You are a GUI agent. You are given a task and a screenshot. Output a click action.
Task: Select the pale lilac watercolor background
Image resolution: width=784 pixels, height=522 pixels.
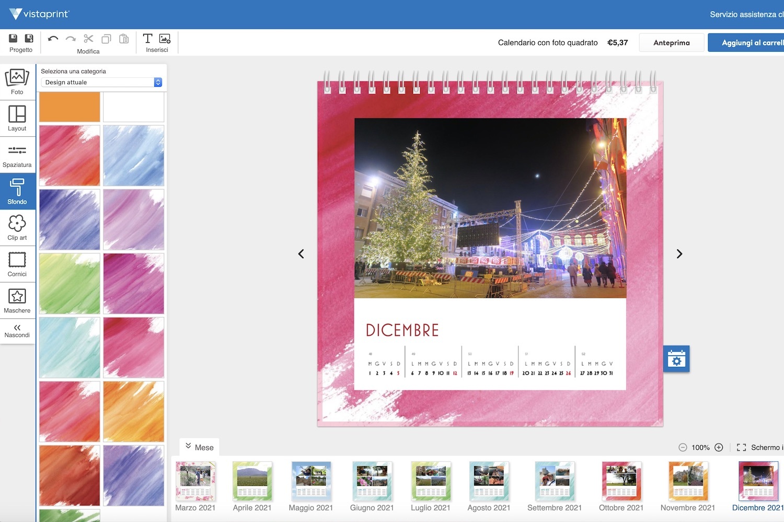[134, 219]
